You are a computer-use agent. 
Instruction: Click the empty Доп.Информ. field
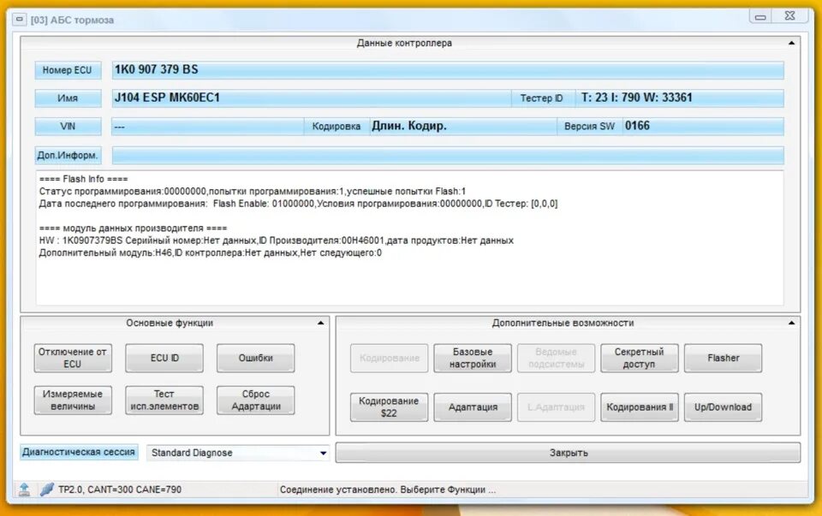pyautogui.click(x=448, y=155)
